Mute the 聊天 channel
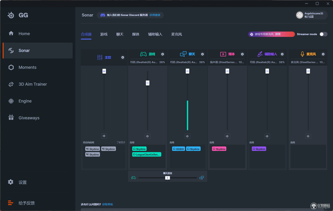This screenshot has width=333, height=211. pyautogui.click(x=187, y=136)
